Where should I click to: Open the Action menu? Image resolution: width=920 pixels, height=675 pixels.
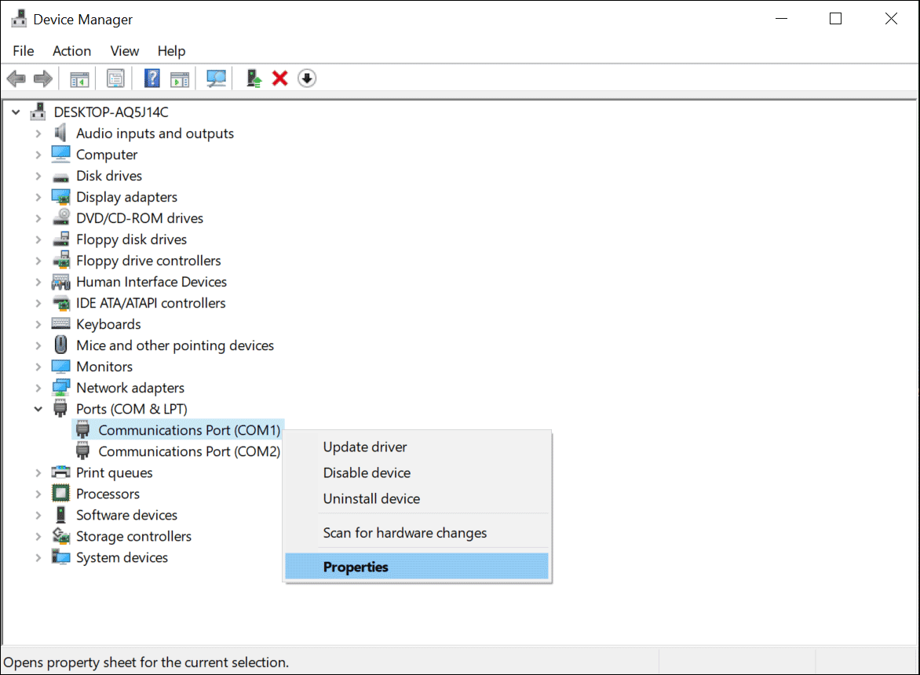71,50
